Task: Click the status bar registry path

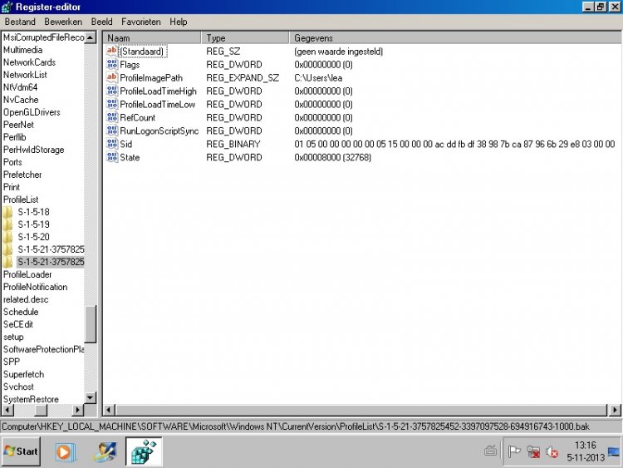Action: (x=296, y=426)
